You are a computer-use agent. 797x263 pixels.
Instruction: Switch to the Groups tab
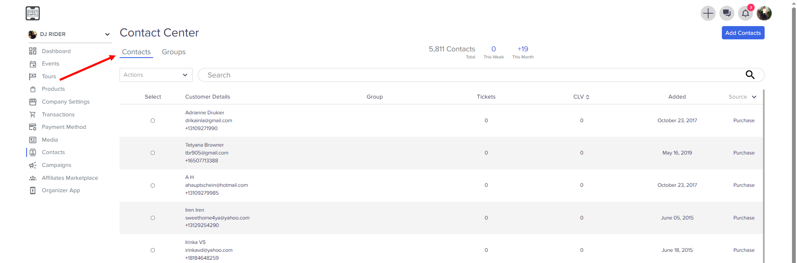(174, 52)
